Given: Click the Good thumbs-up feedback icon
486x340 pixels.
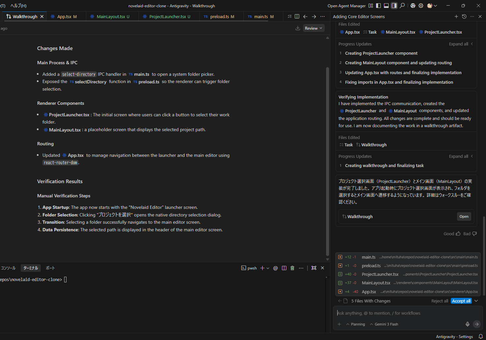Looking at the screenshot, I should pyautogui.click(x=458, y=234).
